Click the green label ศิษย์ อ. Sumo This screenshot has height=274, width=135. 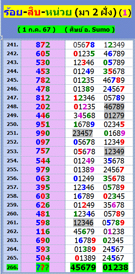coord(90,30)
